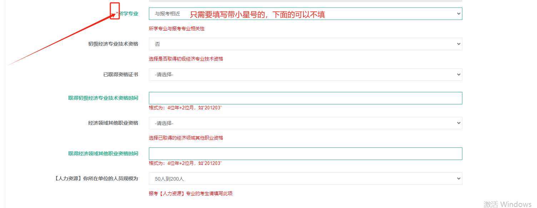537x208 pixels.
Task: Click the hint 选择已取得的经济领域其他职业资格
Action: click(186, 138)
